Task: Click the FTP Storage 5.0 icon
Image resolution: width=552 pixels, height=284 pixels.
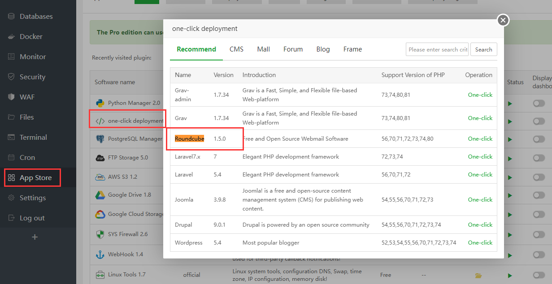Action: tap(100, 158)
